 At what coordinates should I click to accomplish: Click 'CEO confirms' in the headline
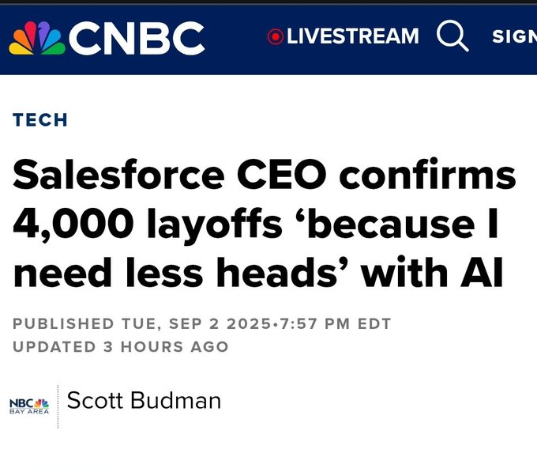pos(377,174)
